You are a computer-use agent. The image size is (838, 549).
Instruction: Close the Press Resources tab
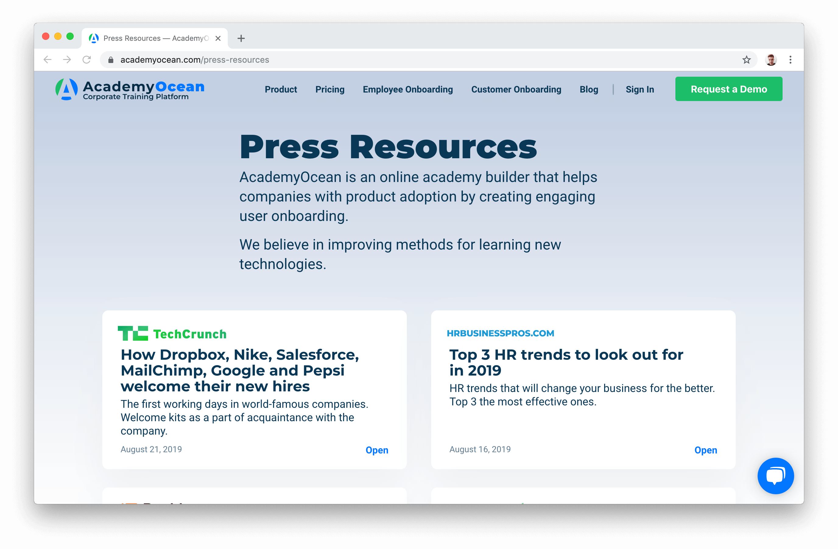point(218,38)
